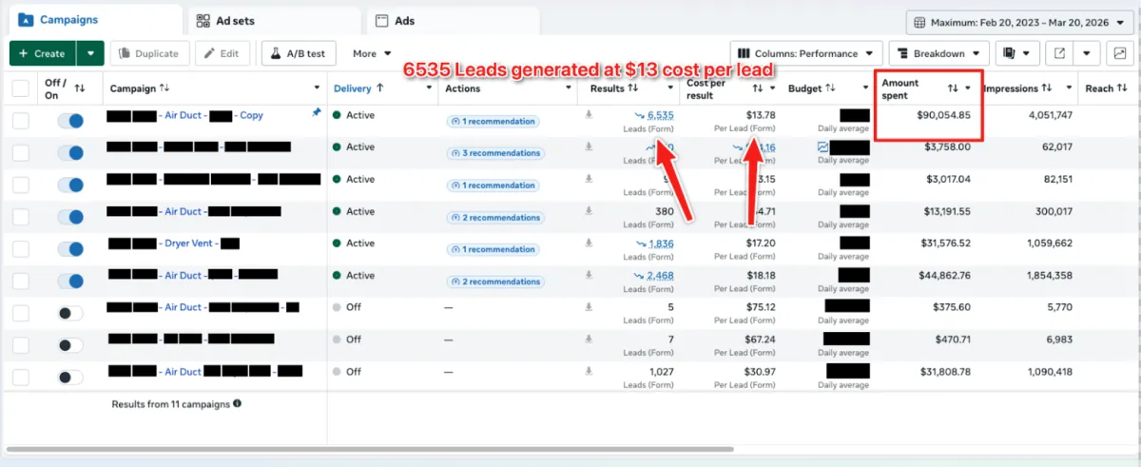Toggle off the Dryer Vent campaign
The height and width of the screenshot is (467, 1141).
coord(70,249)
